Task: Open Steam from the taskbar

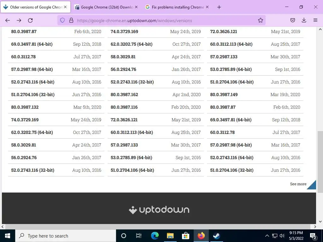Action: pos(216,236)
